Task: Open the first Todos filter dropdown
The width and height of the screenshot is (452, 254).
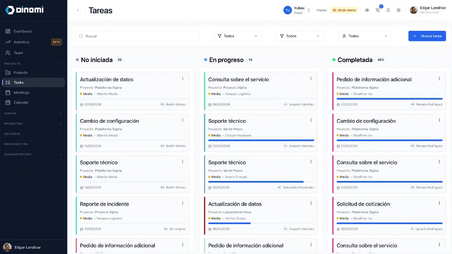Action: click(x=238, y=36)
